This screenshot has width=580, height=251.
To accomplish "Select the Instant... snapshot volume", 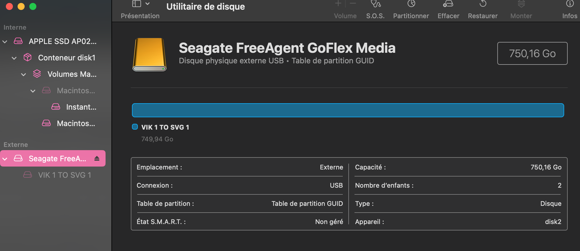I will tap(81, 107).
